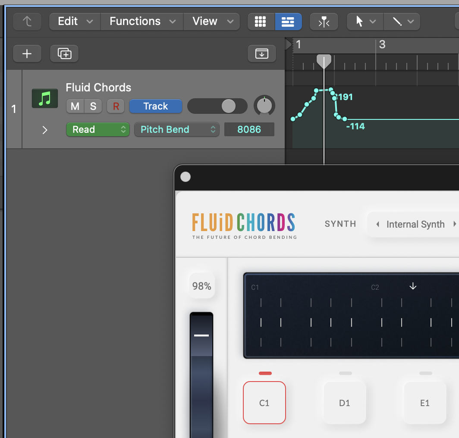This screenshot has height=438, width=459.
Task: Open the Functions menu
Action: click(x=142, y=22)
